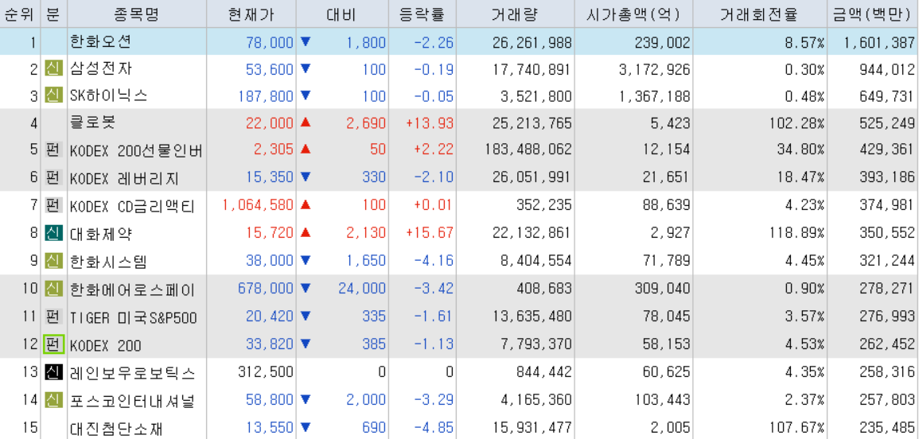Click the change rate +15.67

[430, 233]
